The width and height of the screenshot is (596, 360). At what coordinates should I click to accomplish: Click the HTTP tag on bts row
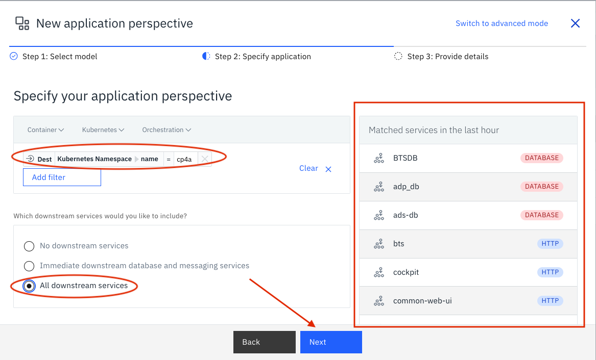(x=550, y=244)
